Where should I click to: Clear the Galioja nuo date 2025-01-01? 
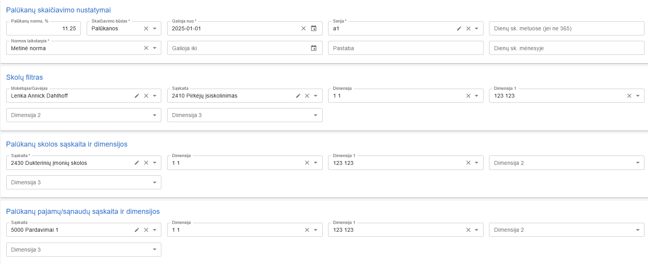304,28
